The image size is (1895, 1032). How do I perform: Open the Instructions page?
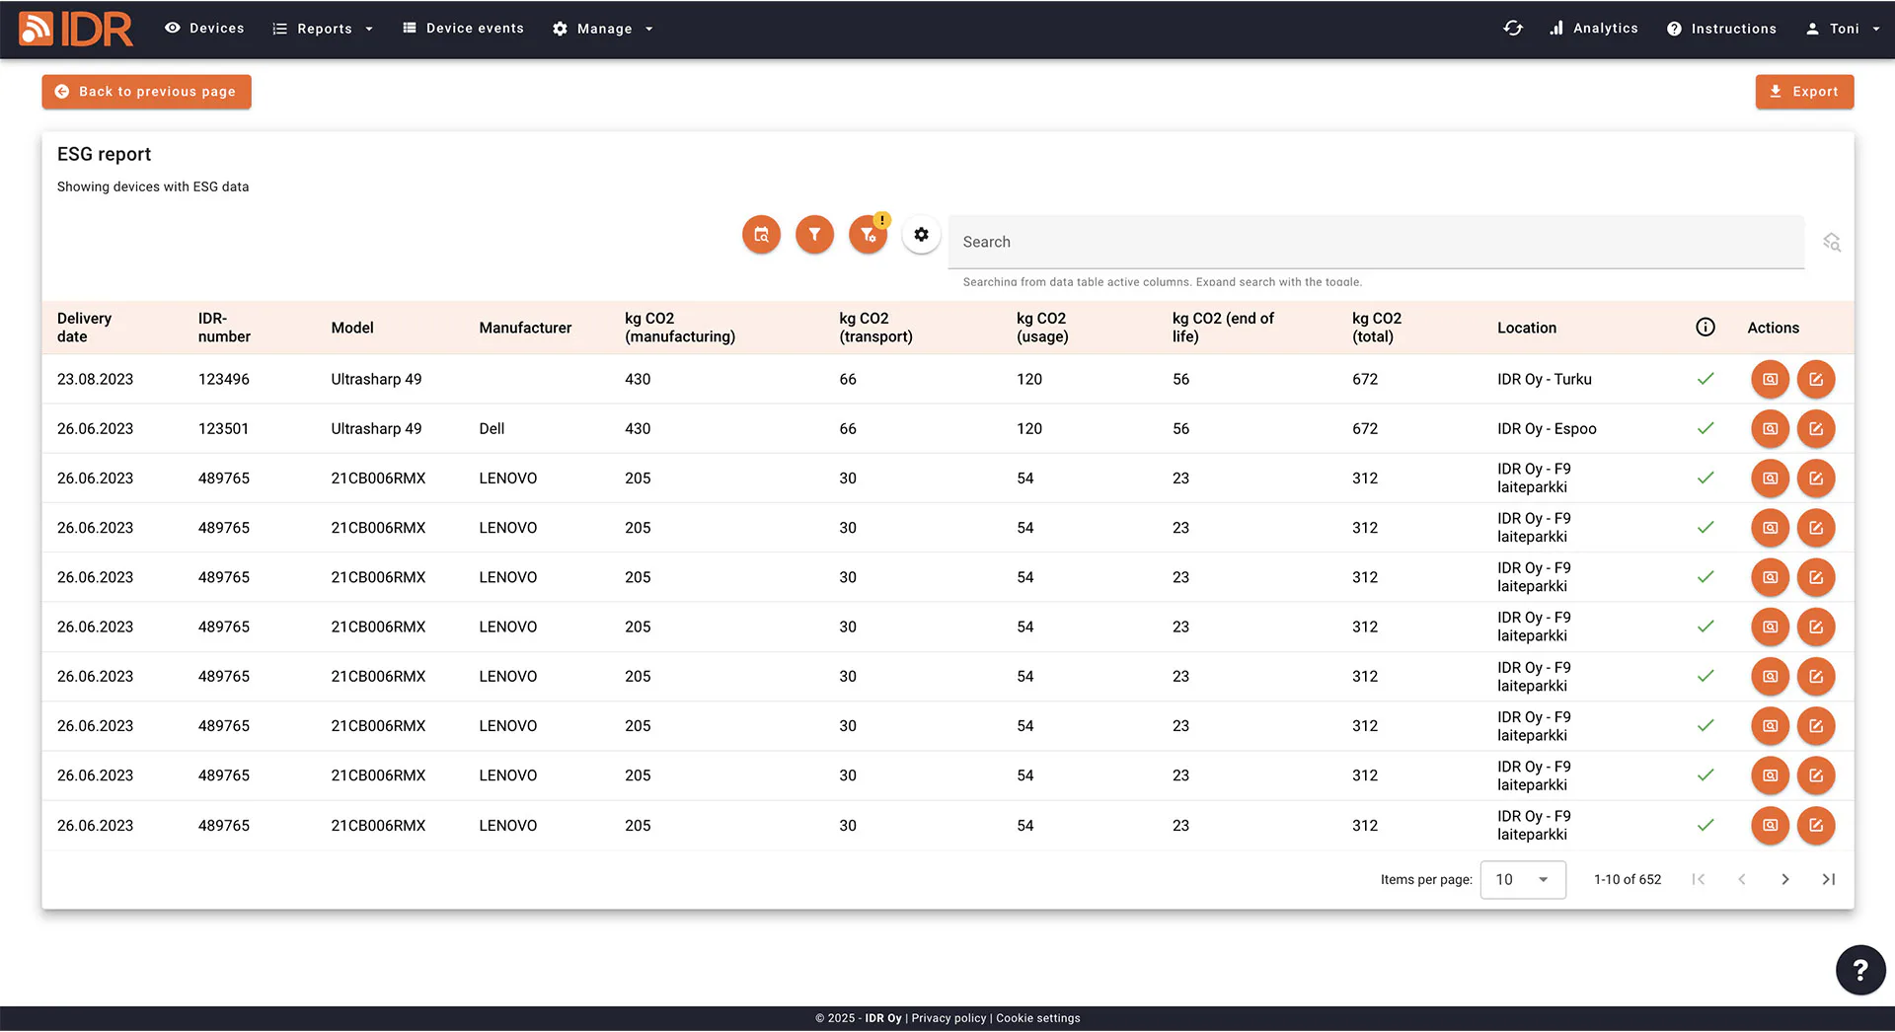(x=1721, y=29)
